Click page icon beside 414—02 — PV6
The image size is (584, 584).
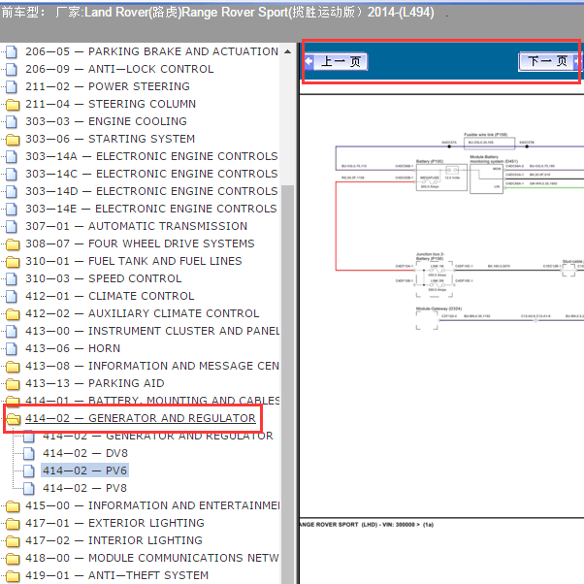point(29,470)
